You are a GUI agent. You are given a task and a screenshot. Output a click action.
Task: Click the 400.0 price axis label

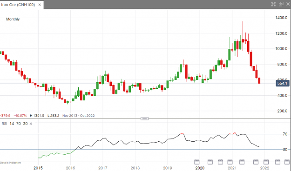click(282, 95)
